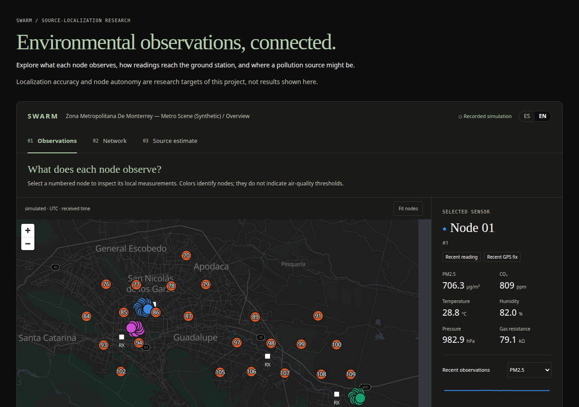Click the blue node cluster marker
Screen dimensions: 579x407
144,308
